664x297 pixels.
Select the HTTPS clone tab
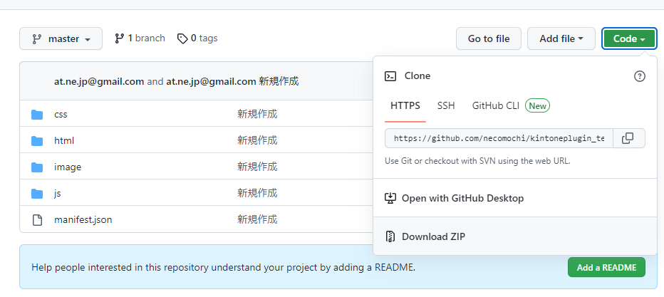tap(405, 105)
